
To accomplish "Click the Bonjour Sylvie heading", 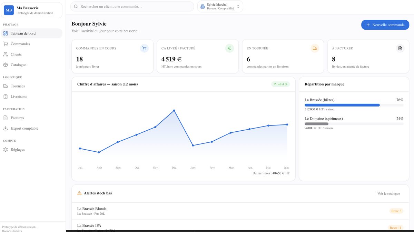I will (x=89, y=24).
